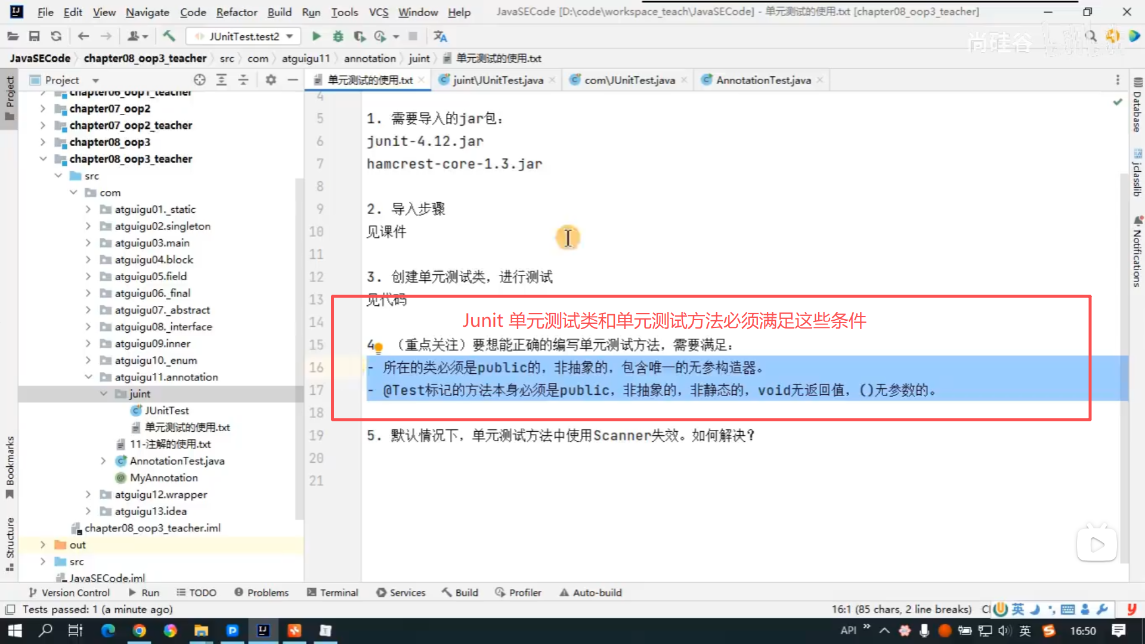
Task: Collapse the juint folder in tree
Action: click(104, 394)
